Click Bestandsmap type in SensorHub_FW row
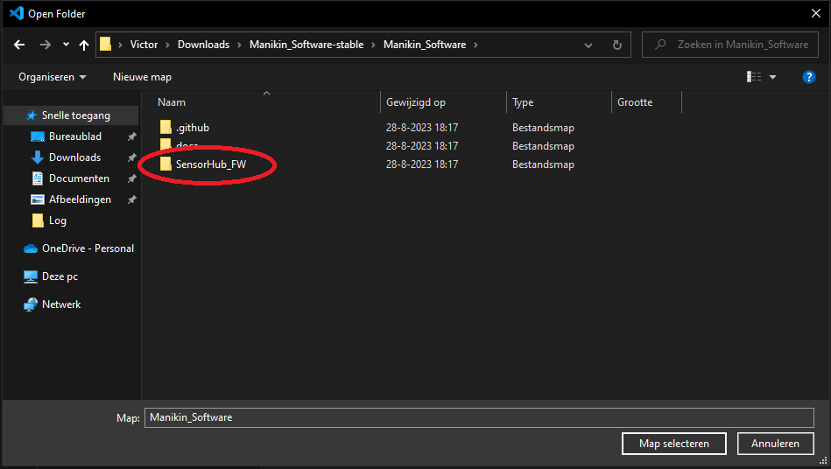 [x=543, y=164]
